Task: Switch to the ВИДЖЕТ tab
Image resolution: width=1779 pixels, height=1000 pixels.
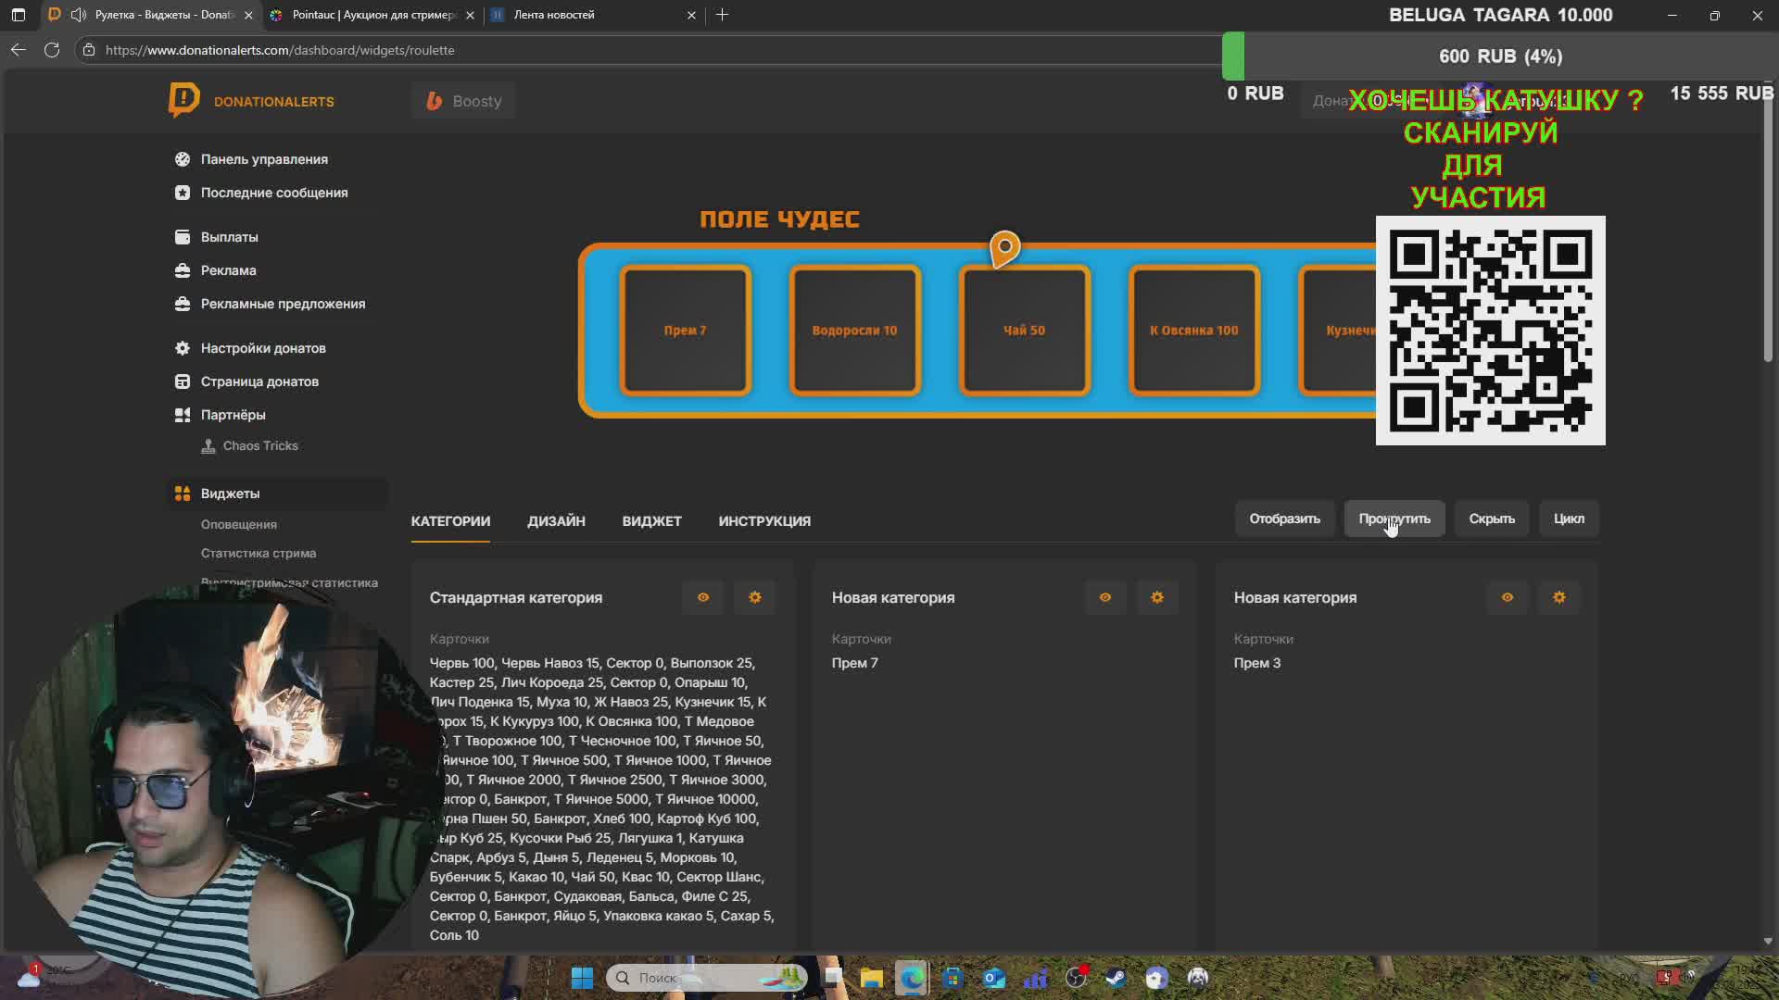Action: pos(651,521)
